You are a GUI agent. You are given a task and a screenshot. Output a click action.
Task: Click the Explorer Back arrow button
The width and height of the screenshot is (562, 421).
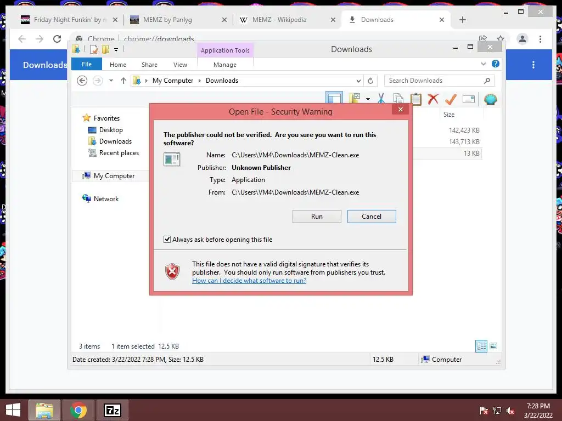(x=82, y=81)
